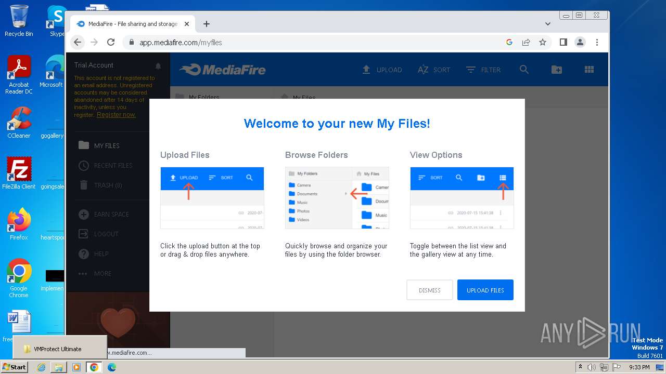
Task: Click the notification bell beside Trial Account
Action: pyautogui.click(x=158, y=66)
